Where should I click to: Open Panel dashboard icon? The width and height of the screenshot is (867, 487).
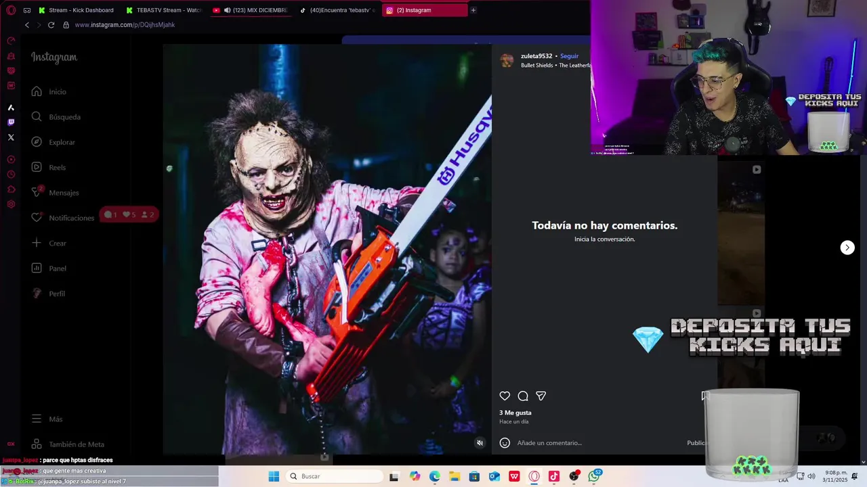pos(37,268)
